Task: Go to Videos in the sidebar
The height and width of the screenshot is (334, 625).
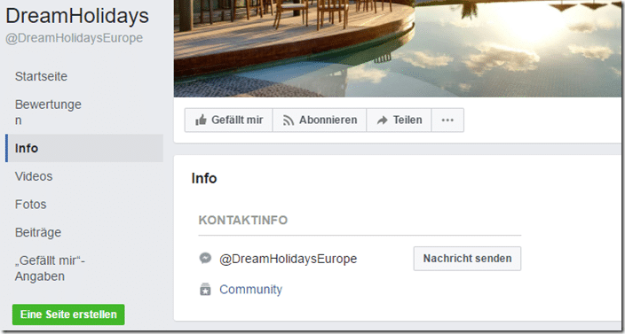Action: pos(34,176)
